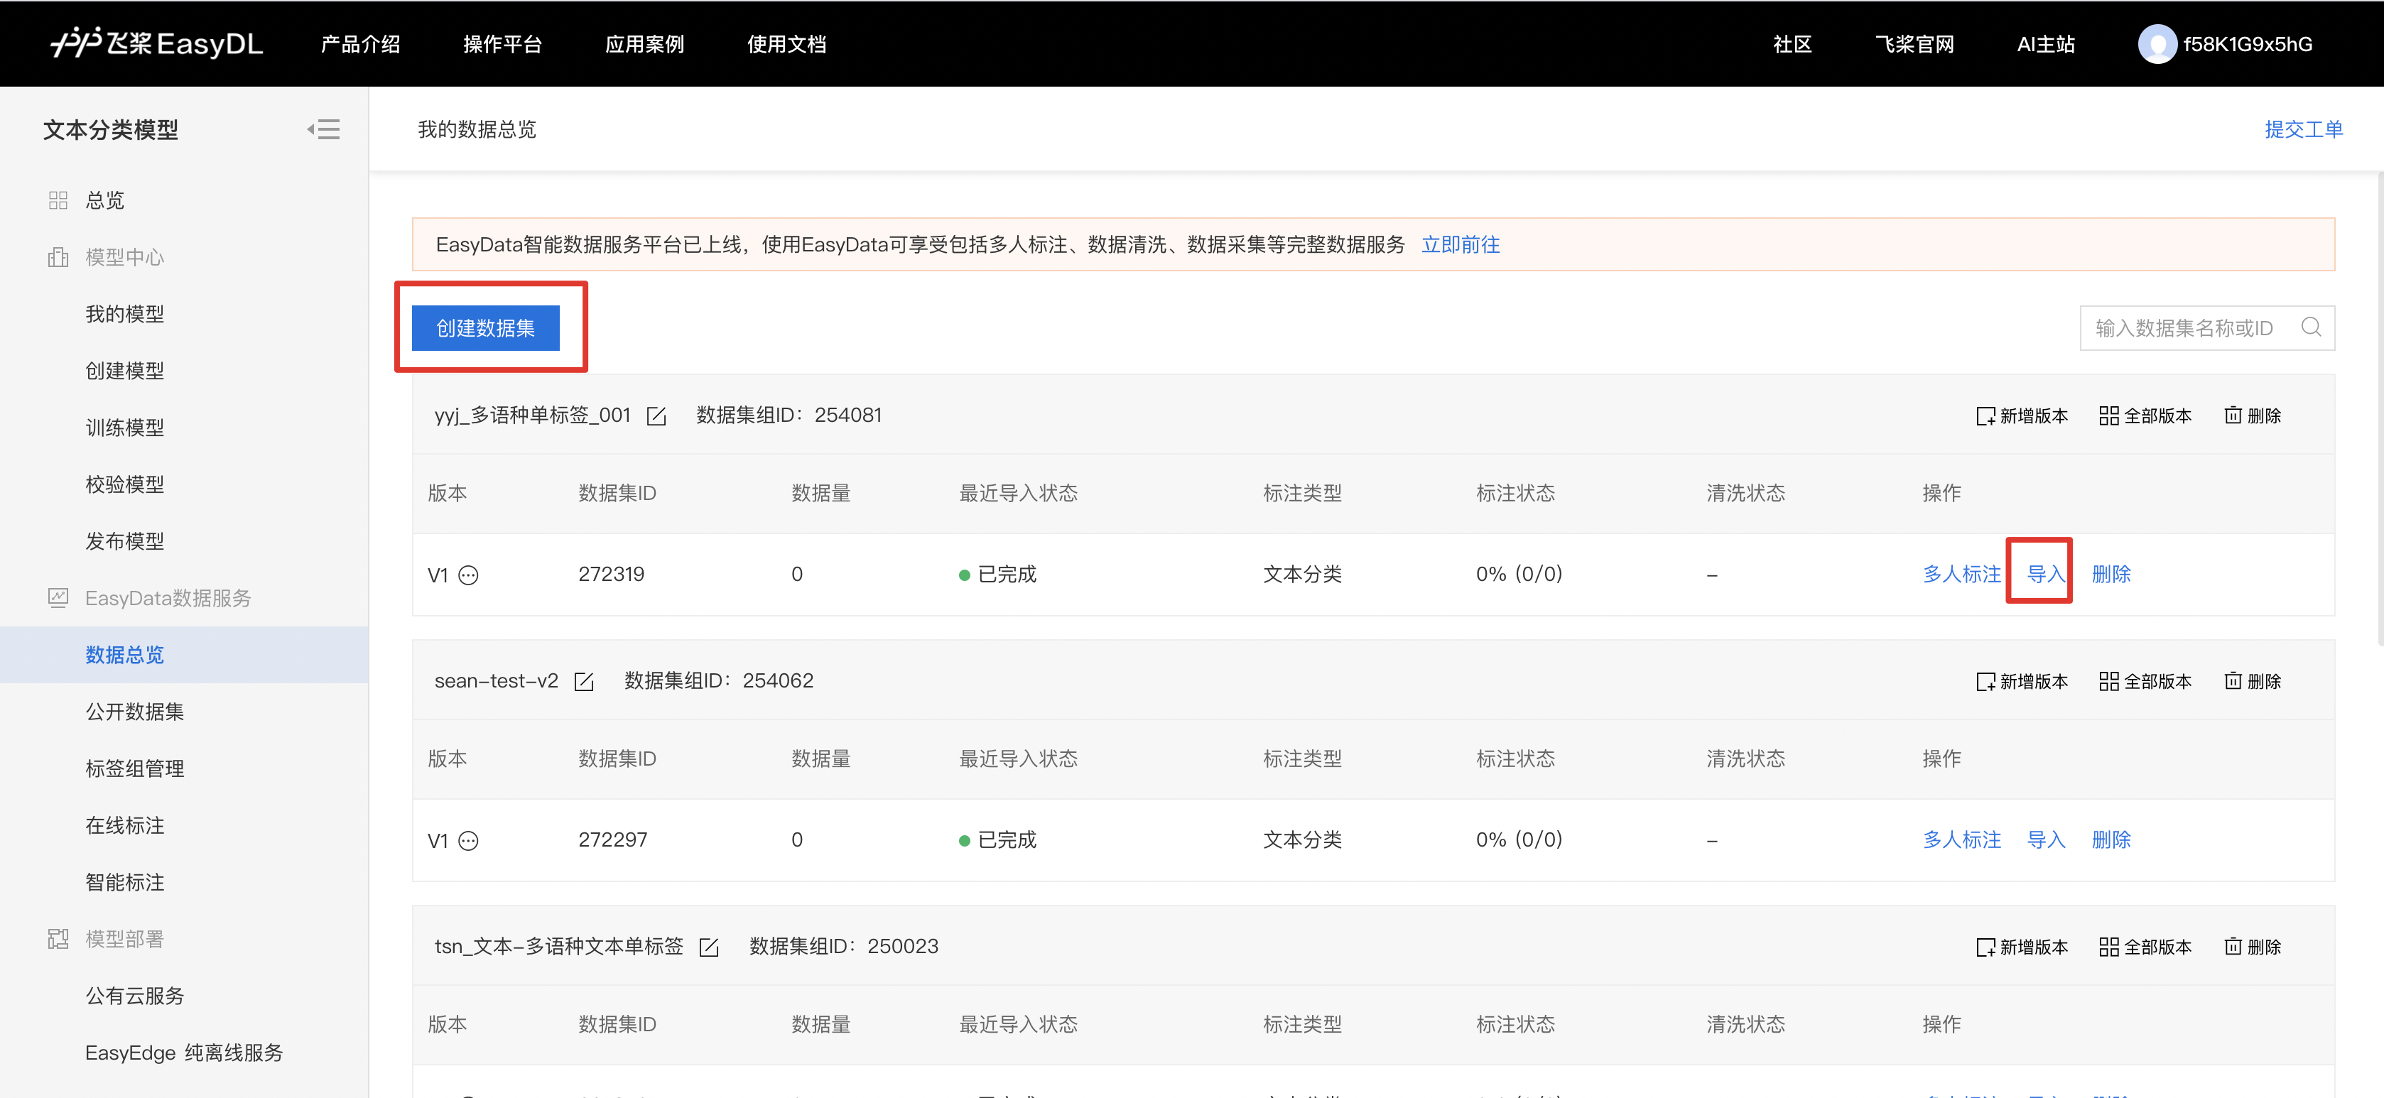Image resolution: width=2384 pixels, height=1098 pixels.
Task: Edit name of tsn_文本-多语种文本单标签 dataset
Action: click(x=709, y=947)
